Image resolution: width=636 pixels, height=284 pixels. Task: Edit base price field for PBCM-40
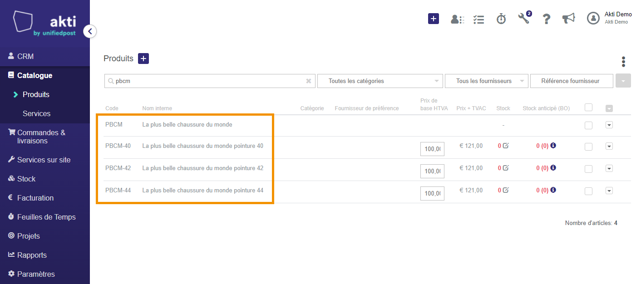click(432, 149)
